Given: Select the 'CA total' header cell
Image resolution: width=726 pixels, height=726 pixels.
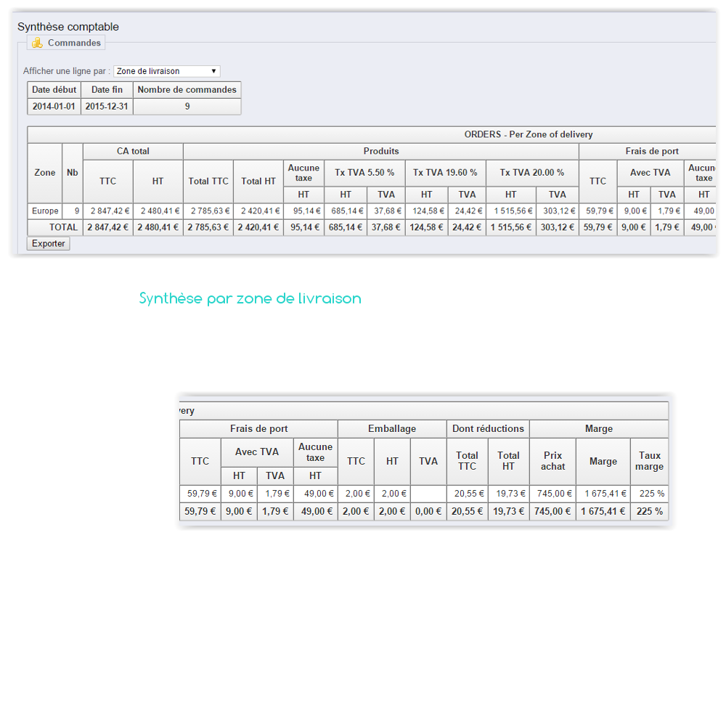Looking at the screenshot, I should pos(133,151).
